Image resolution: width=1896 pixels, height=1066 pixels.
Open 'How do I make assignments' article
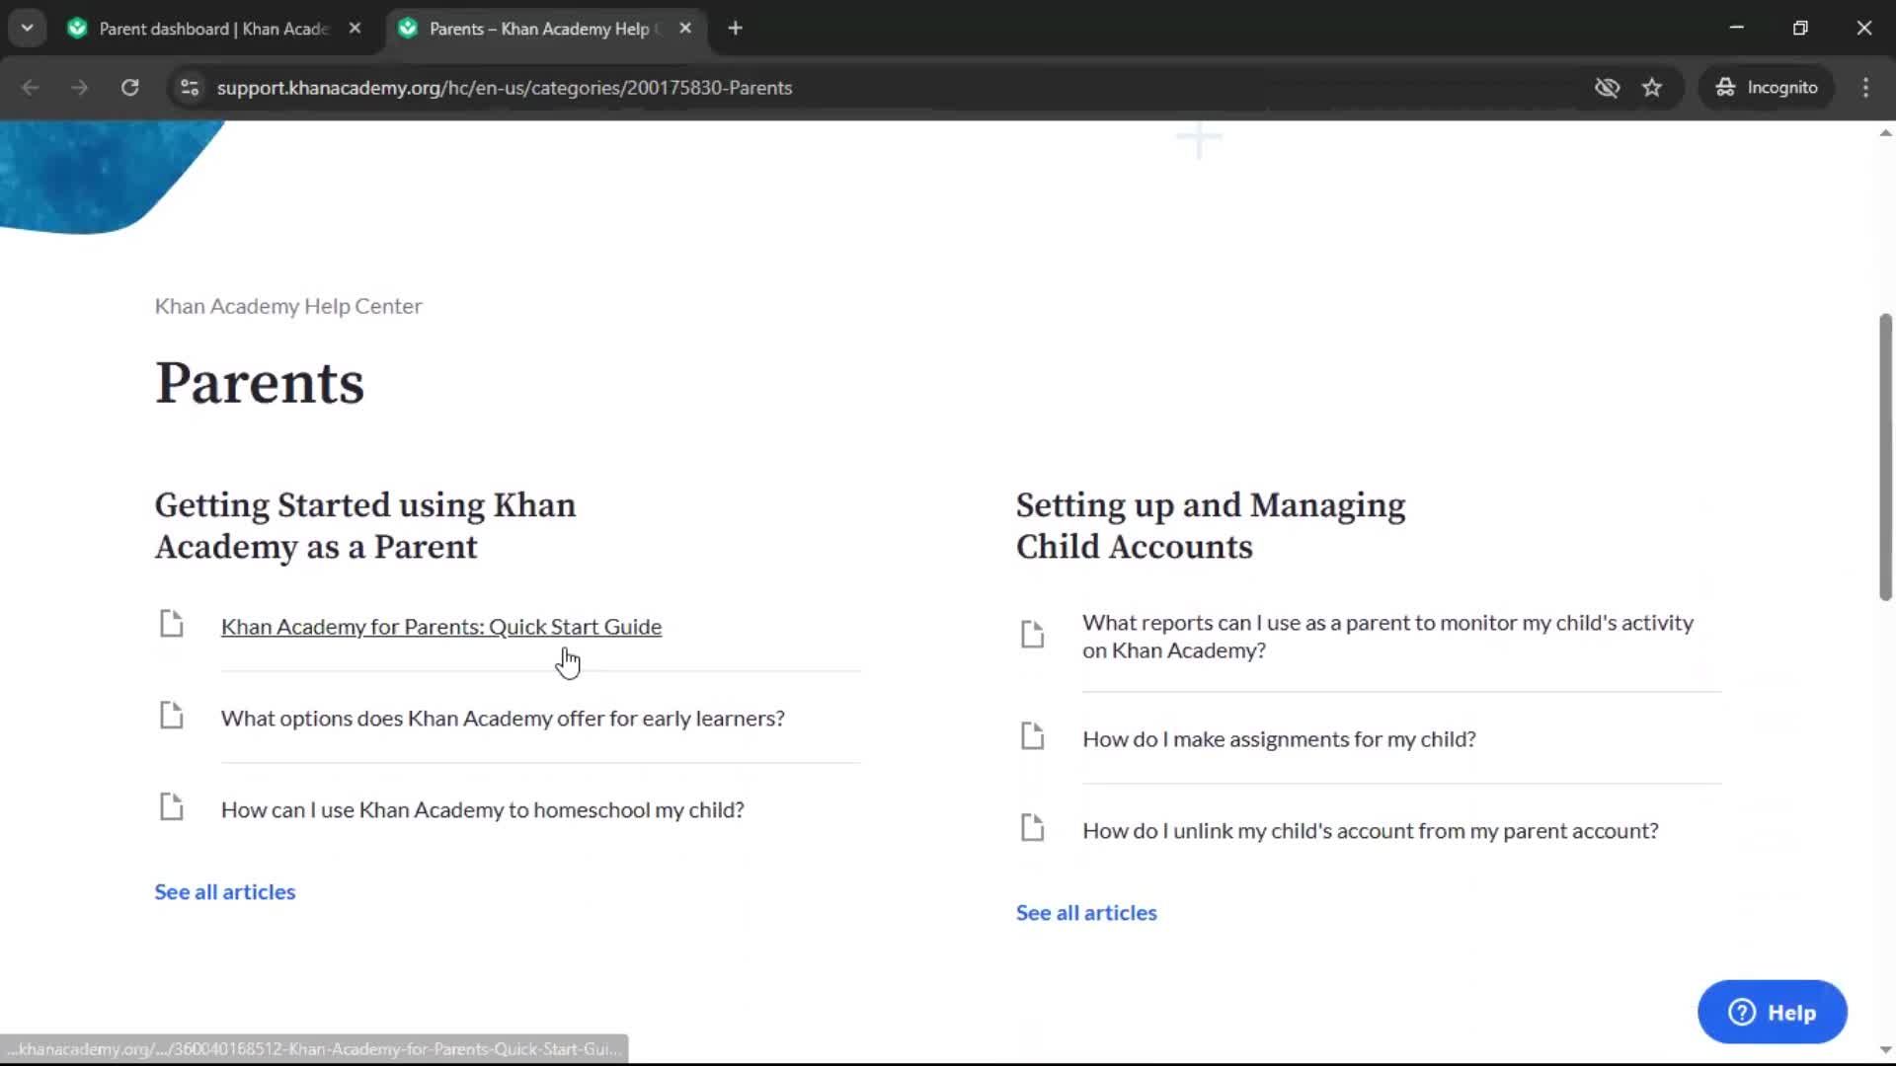(1279, 739)
